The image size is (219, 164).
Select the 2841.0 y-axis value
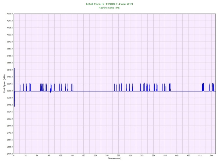[10, 126]
